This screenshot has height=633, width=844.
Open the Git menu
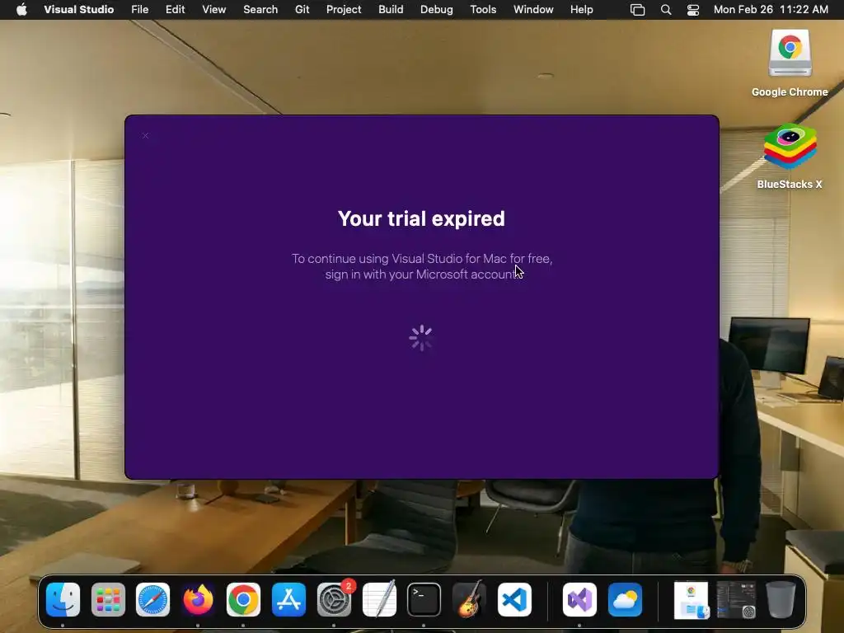[302, 9]
